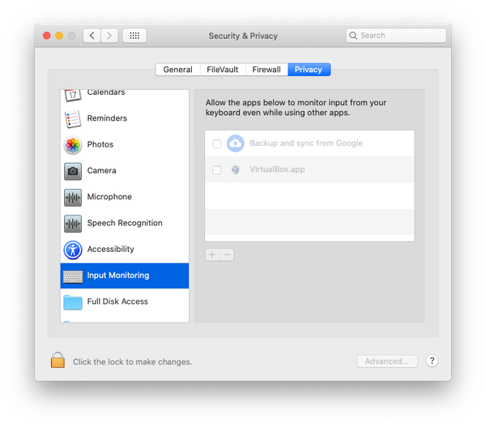This screenshot has height=427, width=486.
Task: Select the Accessibility label in the list
Action: [111, 249]
